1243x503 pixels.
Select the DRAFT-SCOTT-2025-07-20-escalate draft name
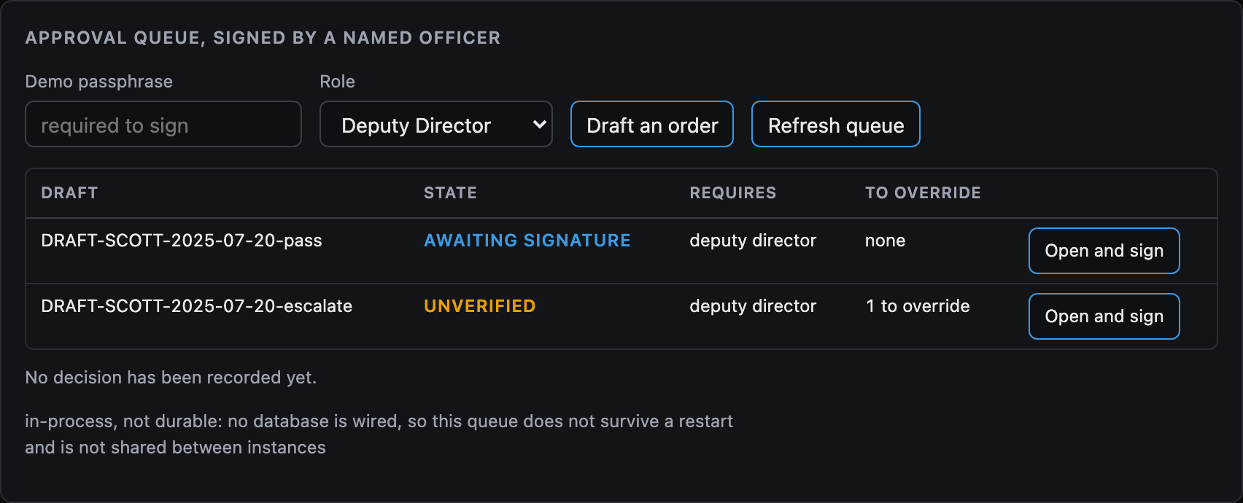[197, 306]
